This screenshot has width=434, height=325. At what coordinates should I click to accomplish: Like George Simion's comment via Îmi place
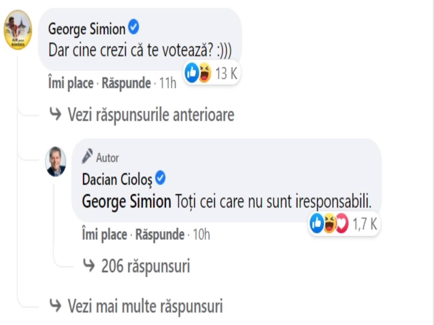pos(71,83)
